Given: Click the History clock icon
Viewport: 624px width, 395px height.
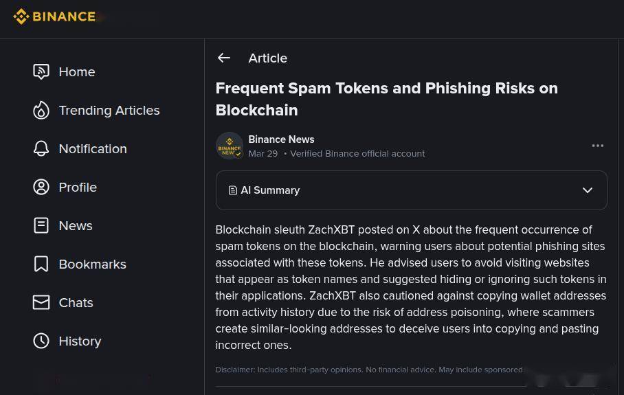Looking at the screenshot, I should click(41, 341).
